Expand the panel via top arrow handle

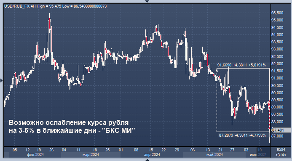pos(147,1)
